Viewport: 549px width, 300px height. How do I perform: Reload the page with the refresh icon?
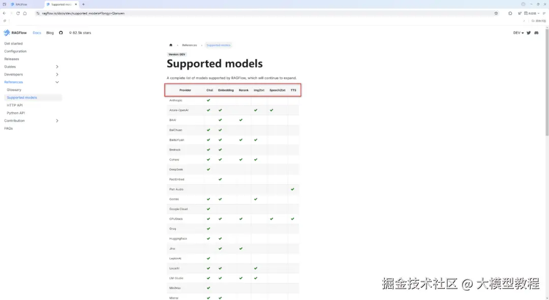(18, 13)
